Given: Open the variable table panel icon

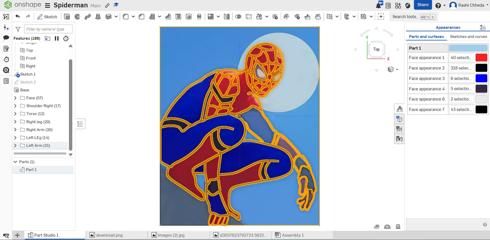Looking at the screenshot, I should pos(399,139).
